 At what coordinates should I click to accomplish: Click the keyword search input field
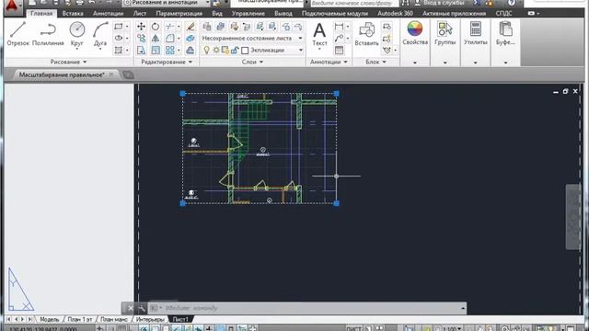(x=353, y=3)
